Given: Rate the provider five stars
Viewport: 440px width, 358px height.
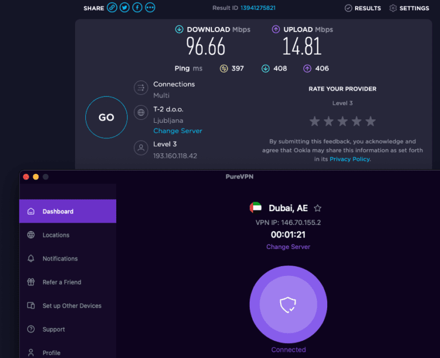Looking at the screenshot, I should coord(371,122).
